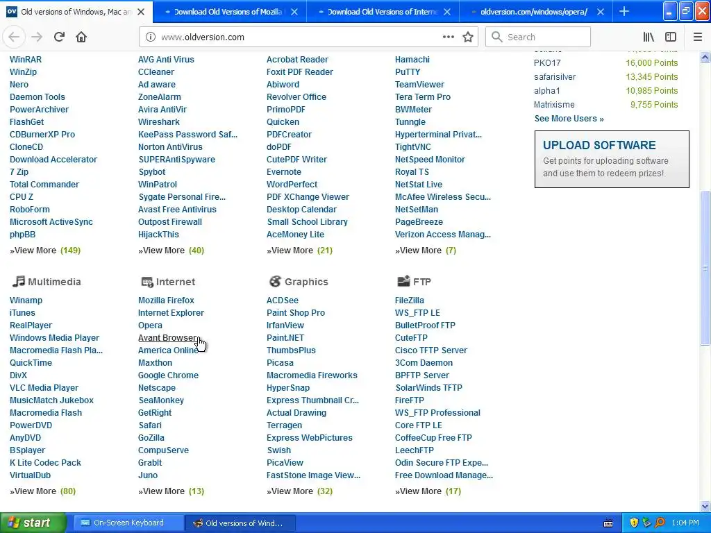Open the Picasa link
Viewport: 711px width, 533px height.
[281, 363]
